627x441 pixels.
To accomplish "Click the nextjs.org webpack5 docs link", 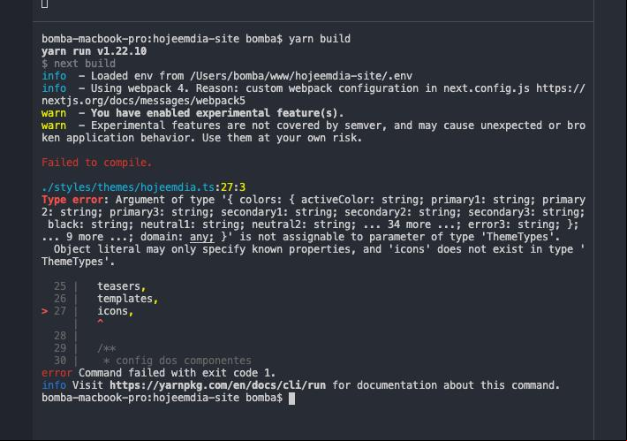I will tap(313, 95).
